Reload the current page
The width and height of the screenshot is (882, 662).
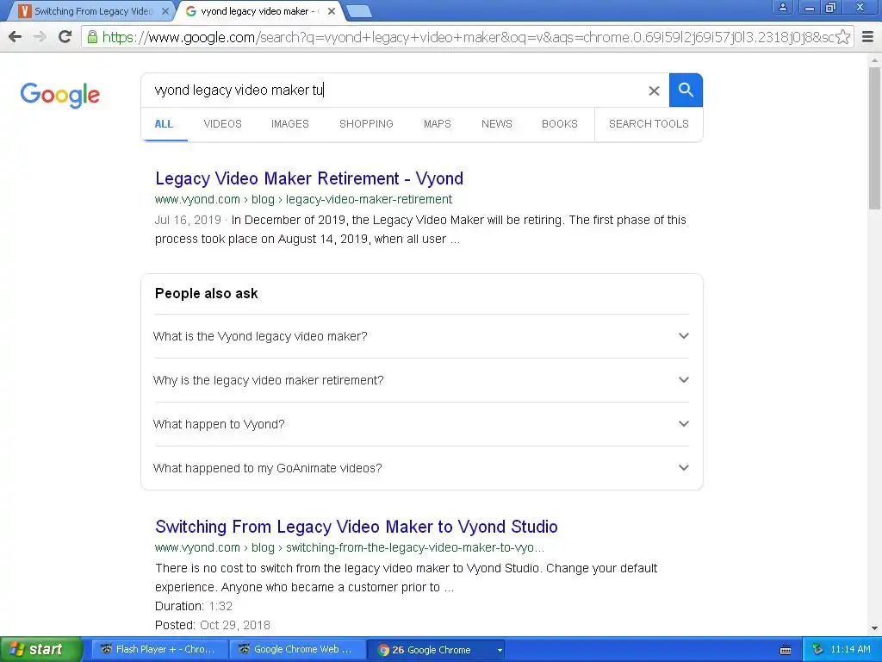pyautogui.click(x=65, y=37)
